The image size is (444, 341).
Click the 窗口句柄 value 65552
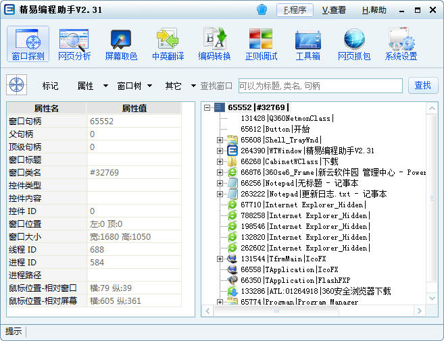pyautogui.click(x=101, y=121)
